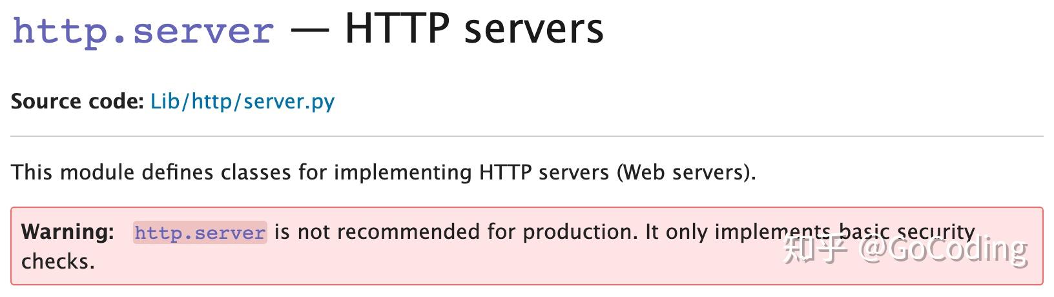Click the bold 'Source code:' label
Screen dimensions: 1054x297
(77, 101)
